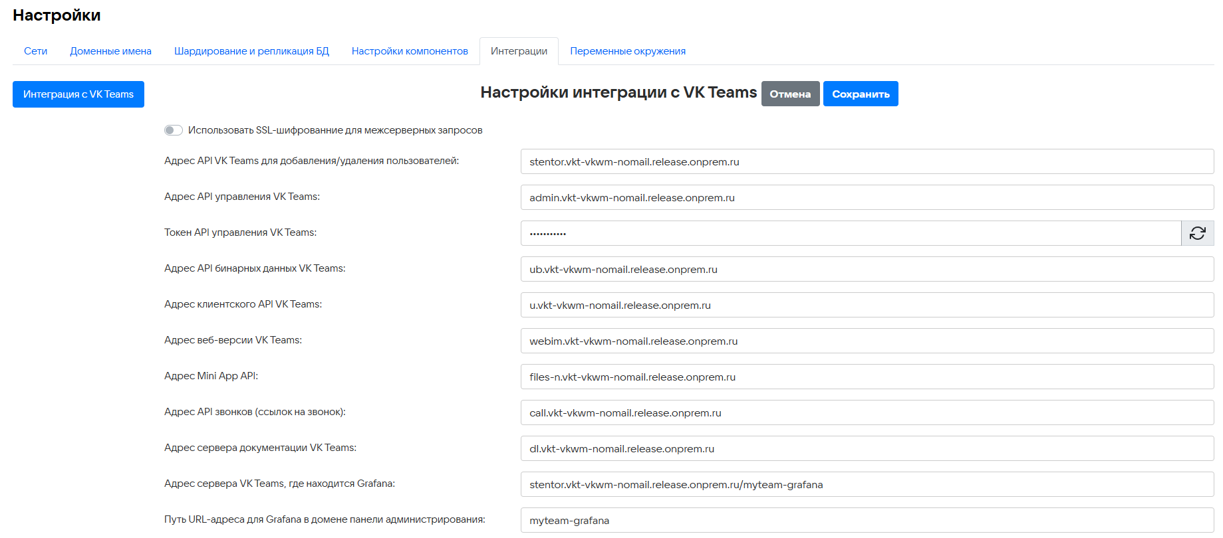The height and width of the screenshot is (538, 1223).
Task: Focus the VK Teams management API address field
Action: click(867, 197)
